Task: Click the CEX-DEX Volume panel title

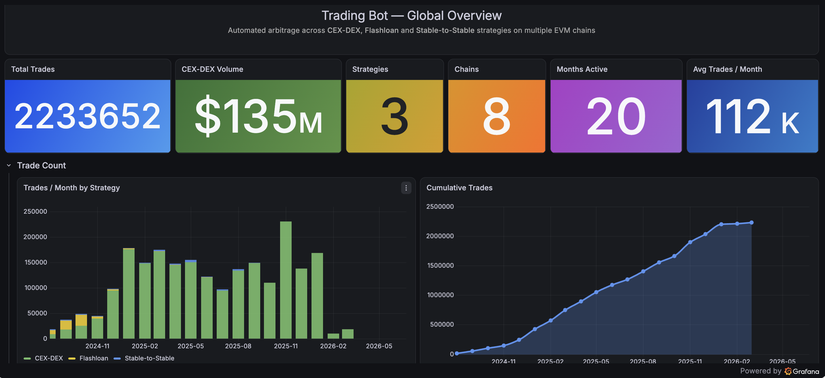Action: (x=212, y=69)
